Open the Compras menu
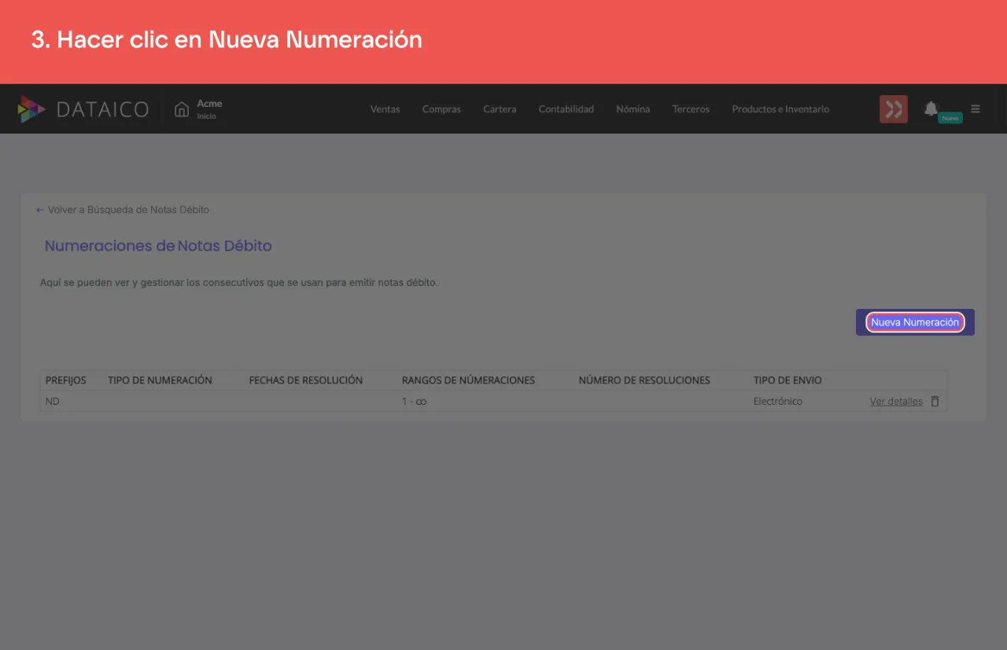Screen dimensions: 1007x650 click(441, 109)
